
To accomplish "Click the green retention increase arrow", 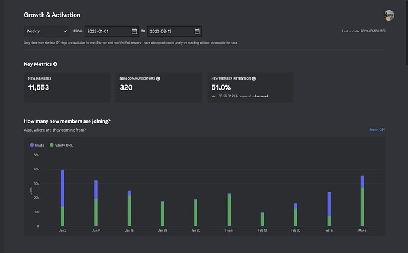I will (x=213, y=96).
